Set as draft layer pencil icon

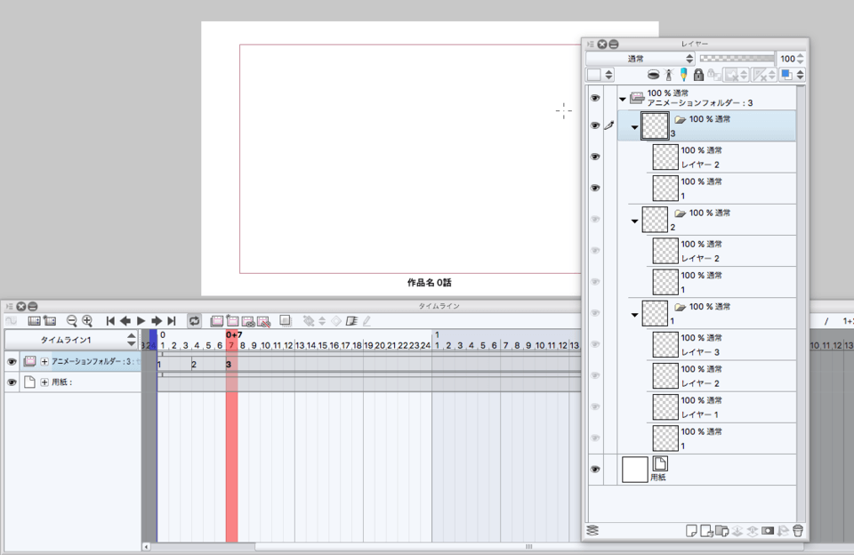[x=683, y=75]
